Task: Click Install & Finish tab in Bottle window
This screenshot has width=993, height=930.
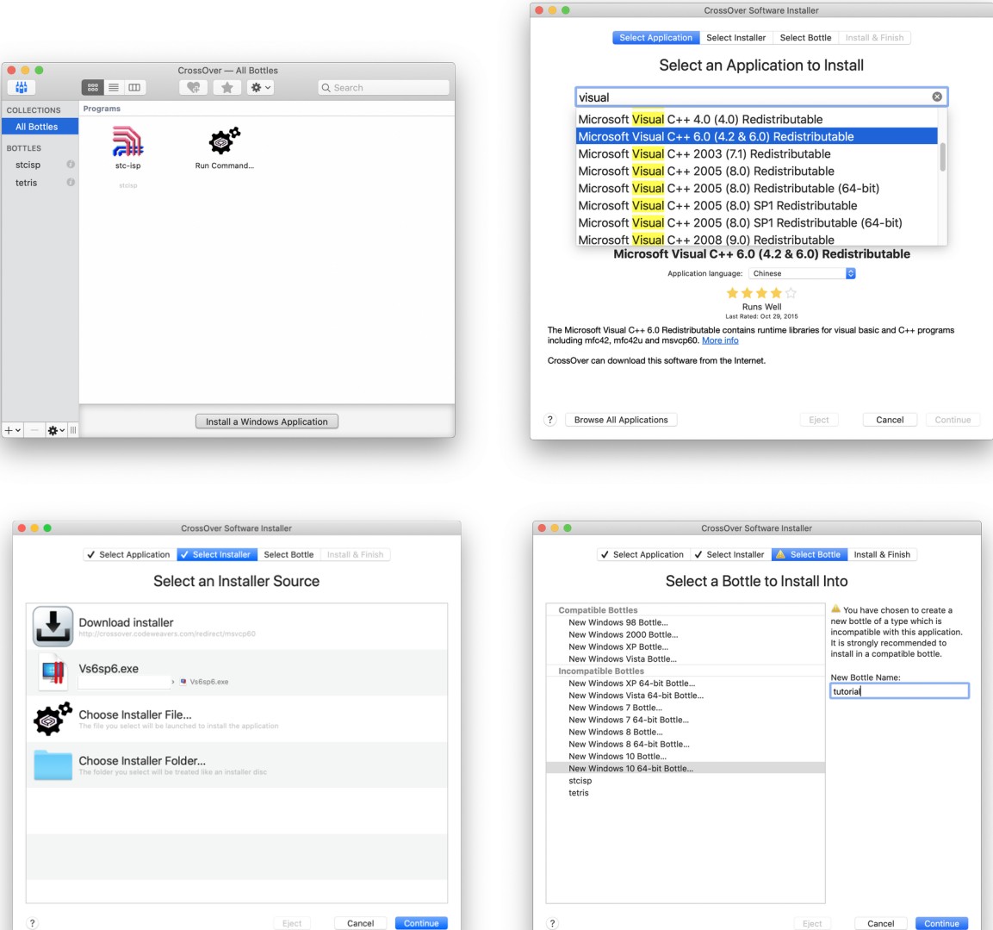Action: coord(882,555)
